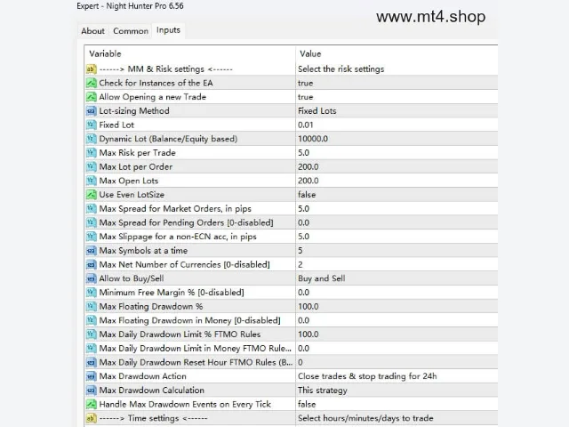The width and height of the screenshot is (569, 427).
Task: Select the 'Max Spread for Market Orders, in pips' label
Action: (175, 209)
